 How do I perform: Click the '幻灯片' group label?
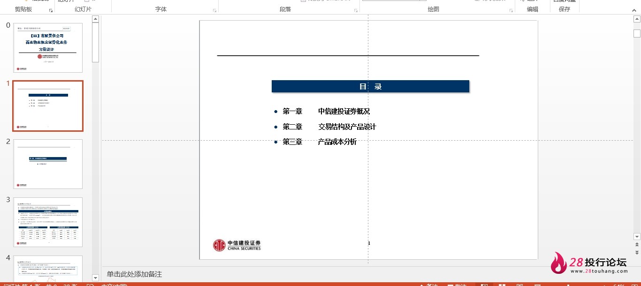[x=83, y=9]
